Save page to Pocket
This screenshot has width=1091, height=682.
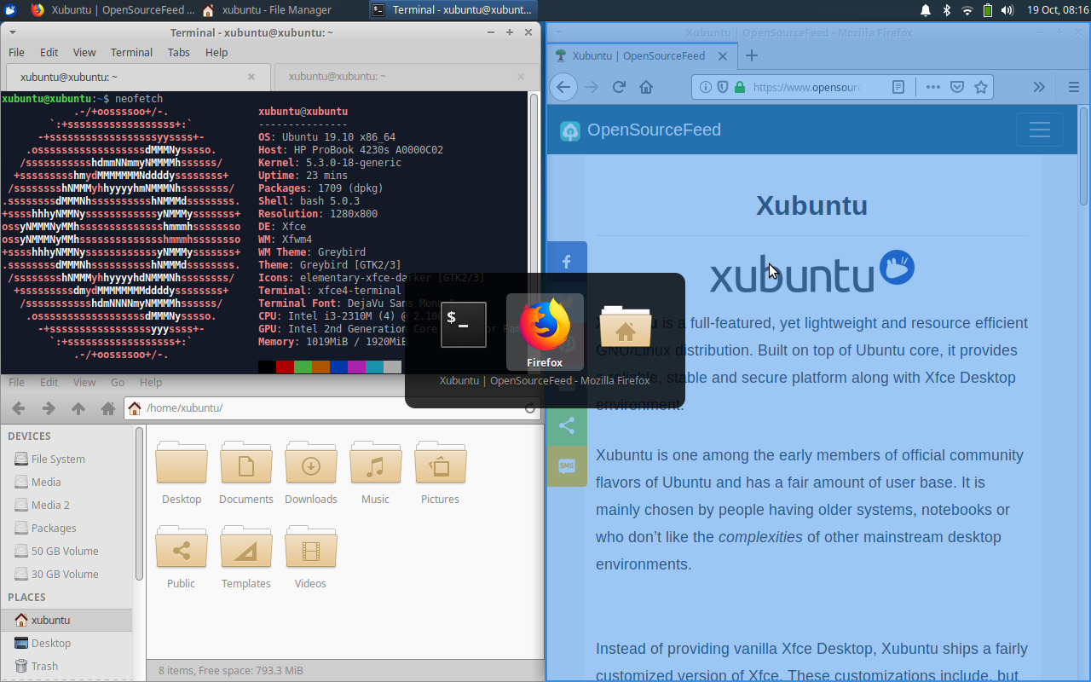point(957,87)
